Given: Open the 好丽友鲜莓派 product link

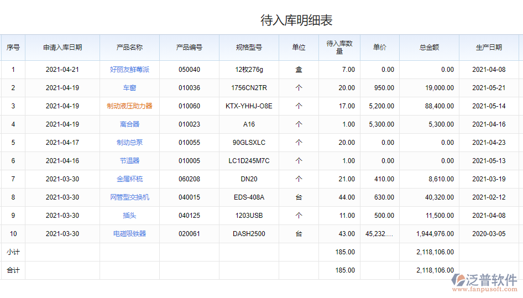Looking at the screenshot, I should click(129, 70).
